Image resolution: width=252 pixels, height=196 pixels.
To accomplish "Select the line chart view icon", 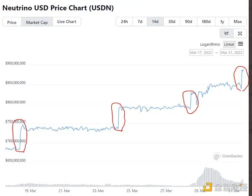I will (227, 33).
